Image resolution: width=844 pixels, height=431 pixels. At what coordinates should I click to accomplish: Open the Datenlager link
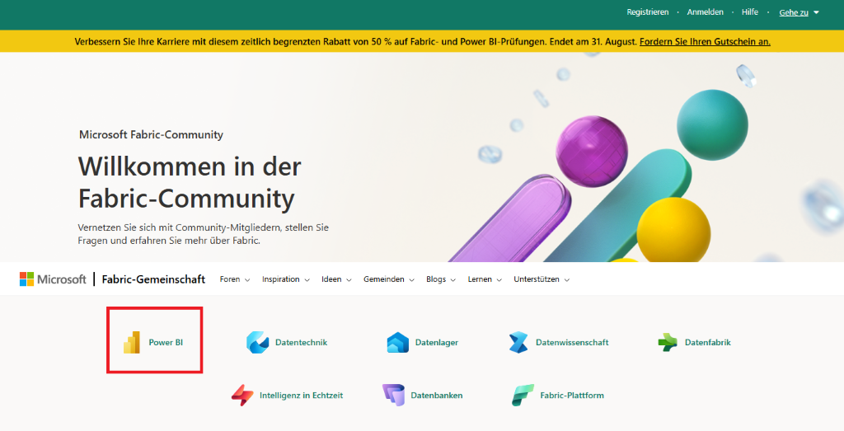coord(437,342)
